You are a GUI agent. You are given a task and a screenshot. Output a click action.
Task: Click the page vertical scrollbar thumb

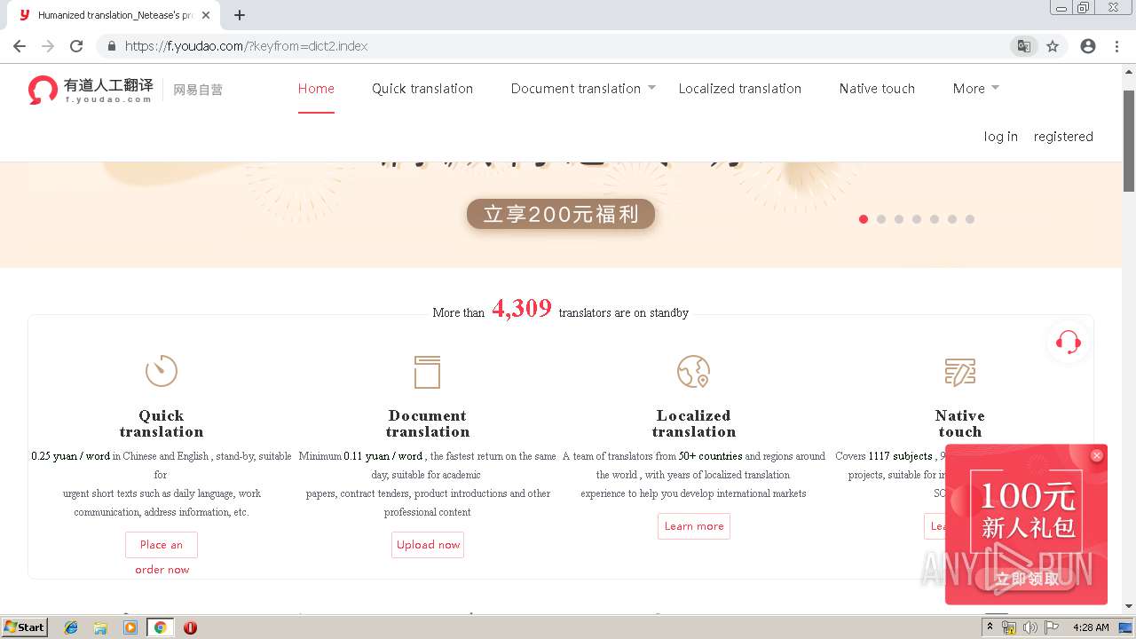tap(1129, 140)
